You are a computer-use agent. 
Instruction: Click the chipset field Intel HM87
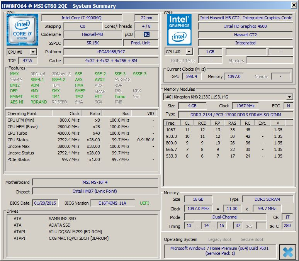click(95, 191)
